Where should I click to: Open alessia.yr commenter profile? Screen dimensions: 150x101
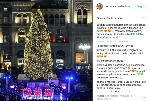click(x=102, y=65)
